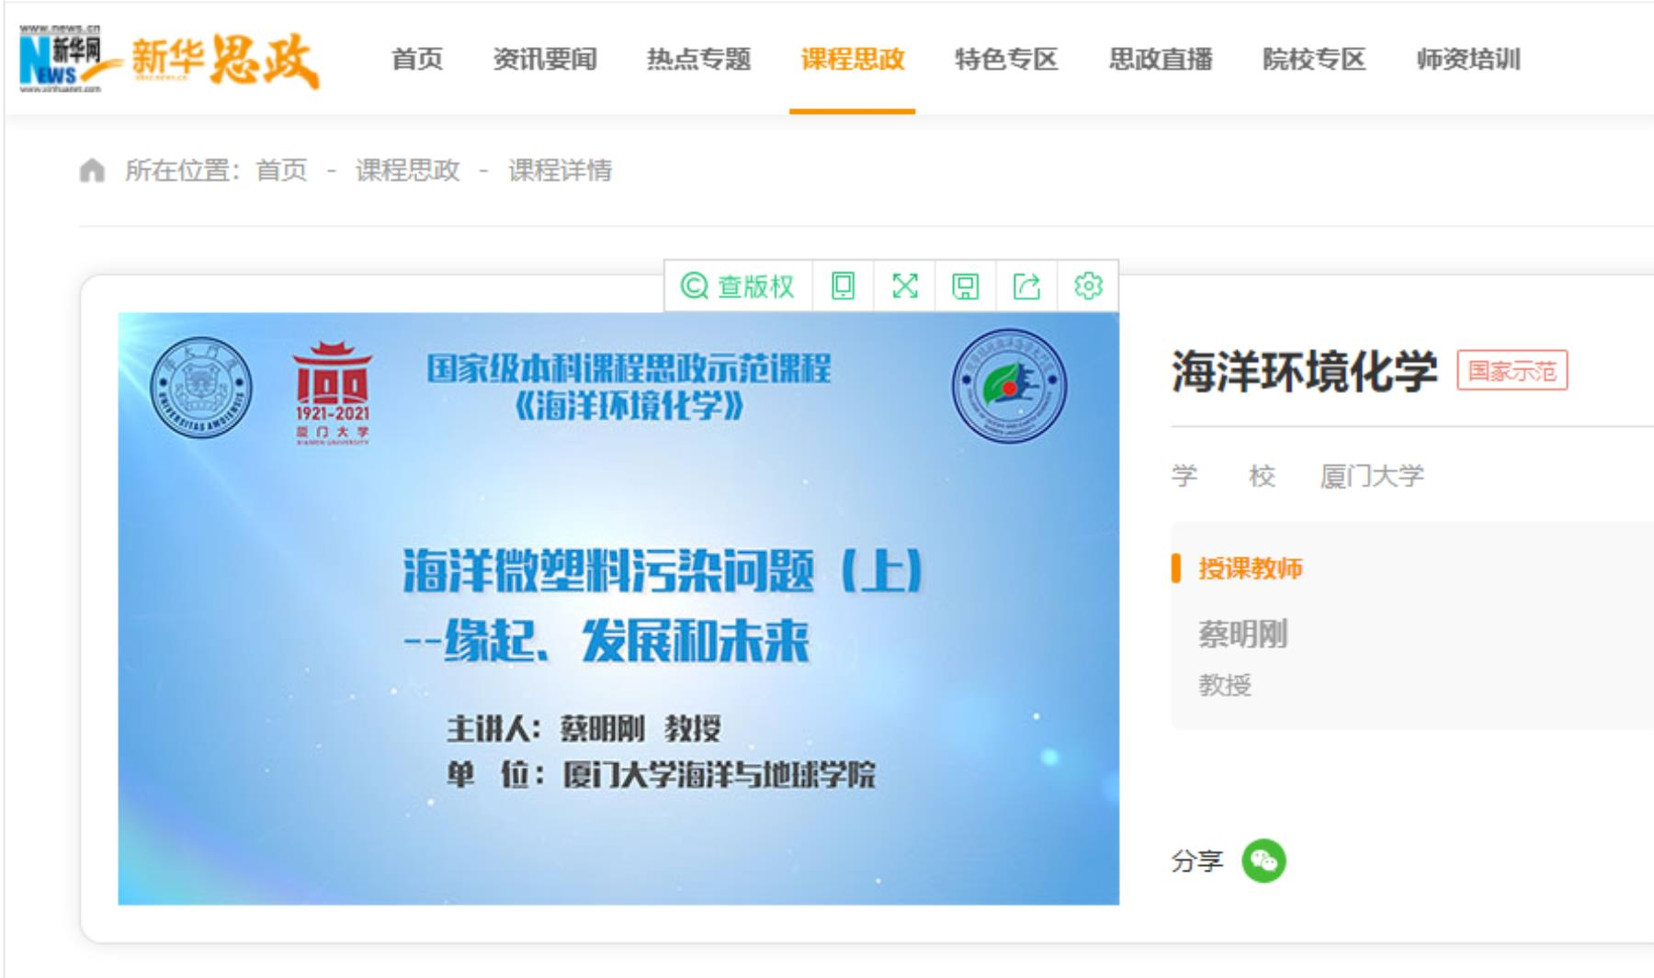Open settings gear in image toolbar

pyautogui.click(x=1088, y=287)
